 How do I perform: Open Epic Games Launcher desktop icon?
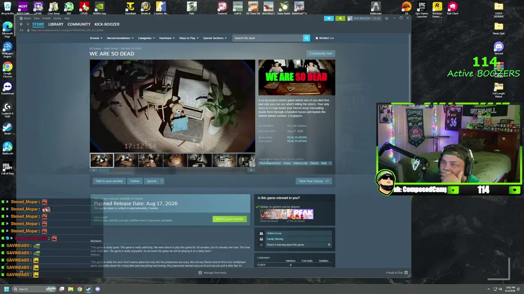422,10
